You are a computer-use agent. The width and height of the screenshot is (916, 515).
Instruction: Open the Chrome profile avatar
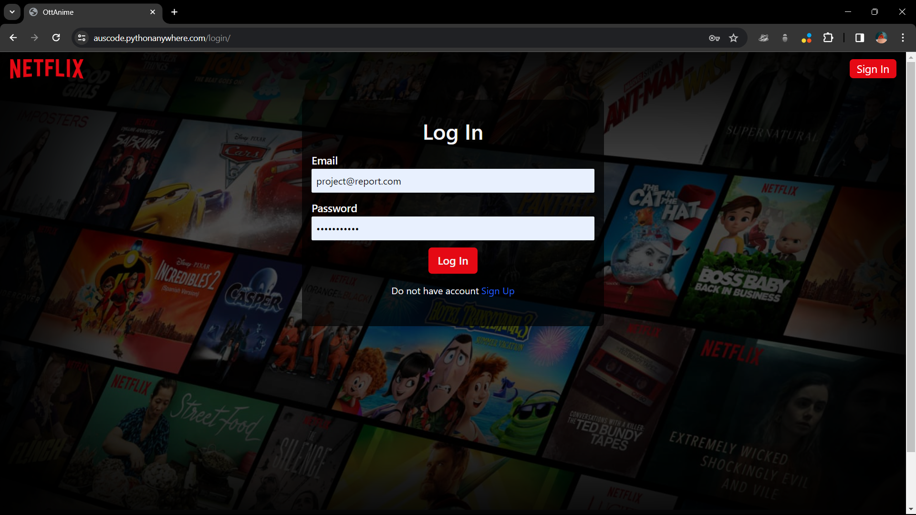(881, 38)
